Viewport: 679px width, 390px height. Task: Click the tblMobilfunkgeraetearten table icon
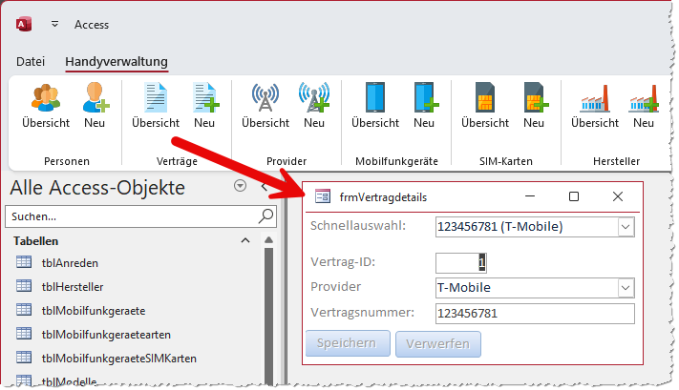pyautogui.click(x=24, y=334)
